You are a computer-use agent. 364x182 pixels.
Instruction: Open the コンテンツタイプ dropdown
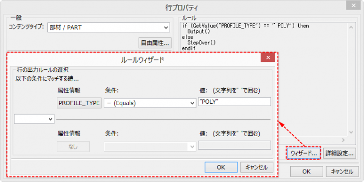pyautogui.click(x=109, y=27)
